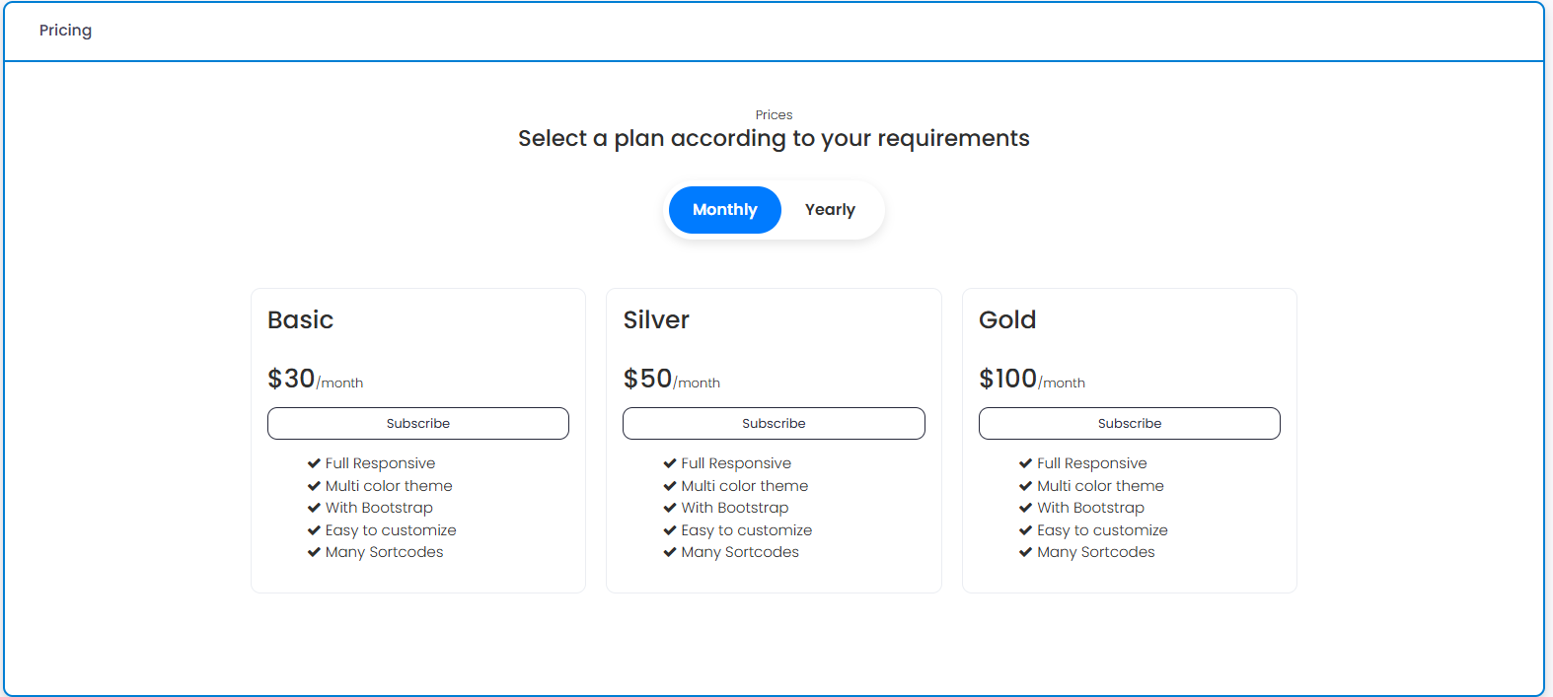1553x697 pixels.
Task: Click checkmark icon beside Basic Many Sortcodes
Action: pos(314,552)
